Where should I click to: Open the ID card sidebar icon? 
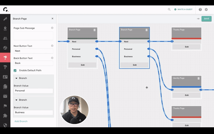point(5,77)
